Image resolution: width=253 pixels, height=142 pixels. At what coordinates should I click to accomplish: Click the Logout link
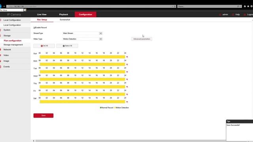pos(250,15)
